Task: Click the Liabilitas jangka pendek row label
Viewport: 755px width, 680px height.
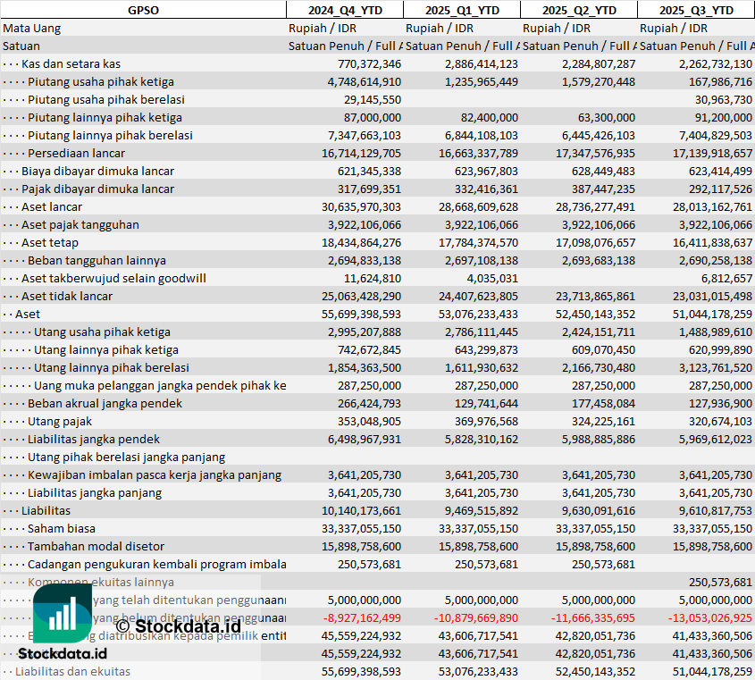Action: 94,439
